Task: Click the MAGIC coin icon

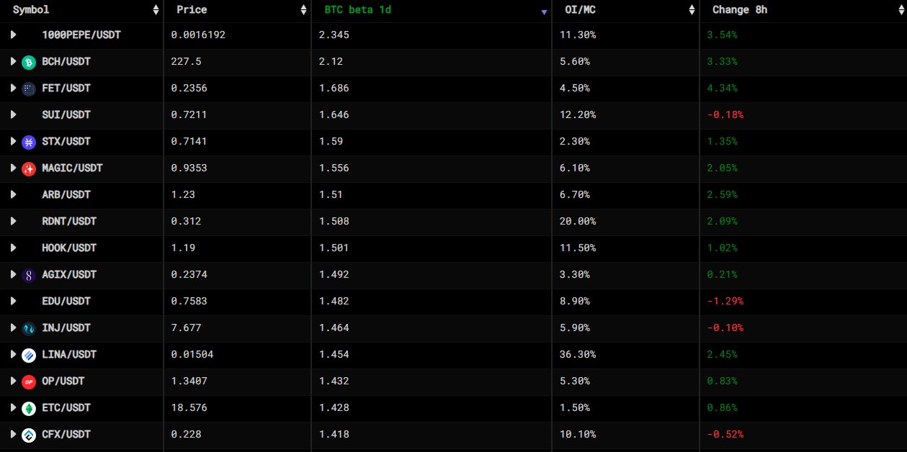Action: (x=29, y=168)
